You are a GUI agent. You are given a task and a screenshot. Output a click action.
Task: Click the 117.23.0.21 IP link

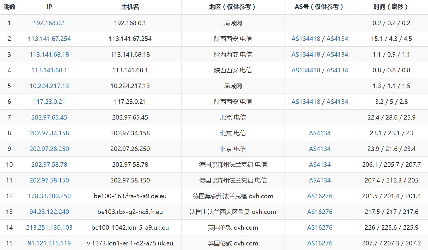49,102
